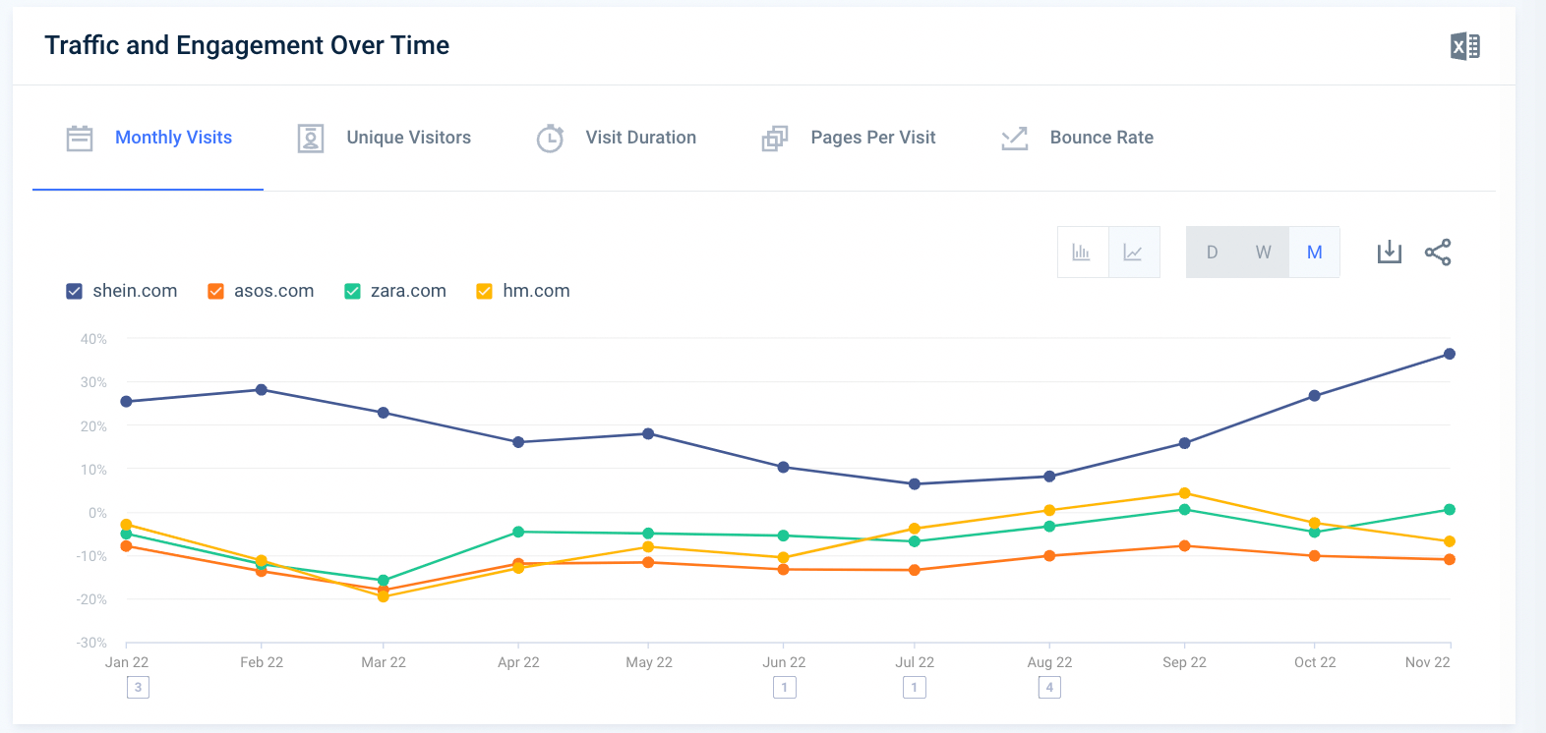
Task: Export data to Excel icon
Action: tap(1465, 46)
